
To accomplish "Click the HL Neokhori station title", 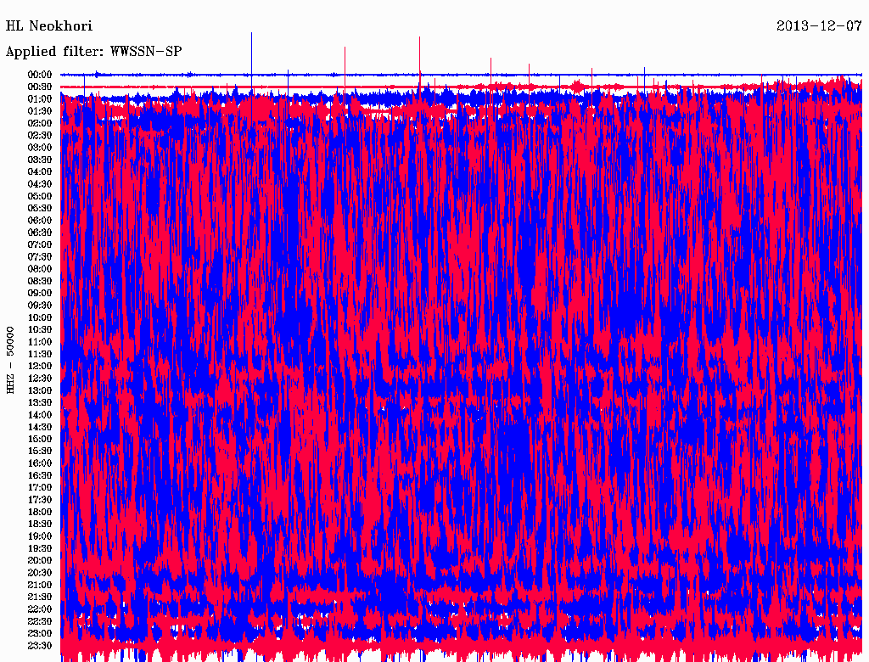I will coord(49,26).
